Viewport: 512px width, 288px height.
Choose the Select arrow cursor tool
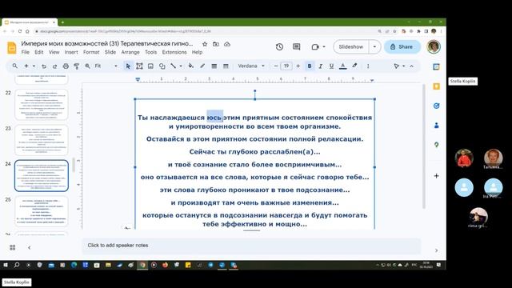pos(128,66)
